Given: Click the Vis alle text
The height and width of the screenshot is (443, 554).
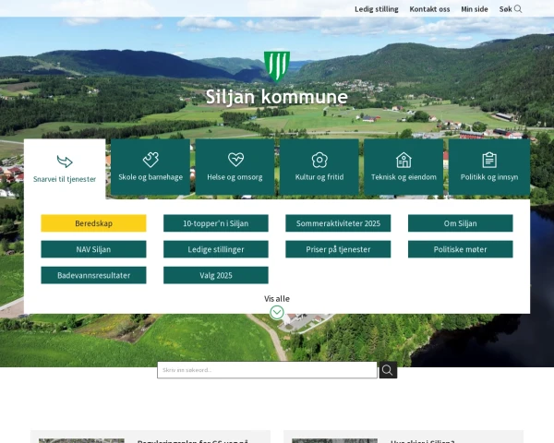Looking at the screenshot, I should 277,299.
